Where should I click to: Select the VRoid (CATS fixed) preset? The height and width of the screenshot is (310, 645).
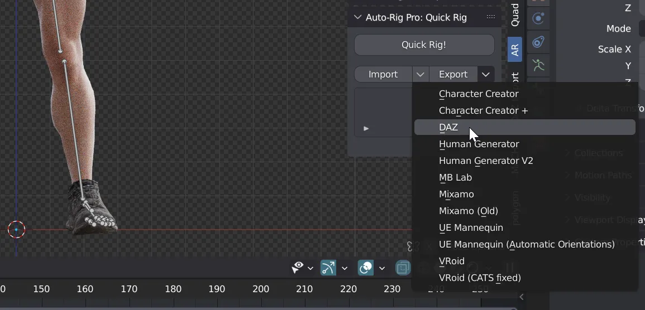524,278
